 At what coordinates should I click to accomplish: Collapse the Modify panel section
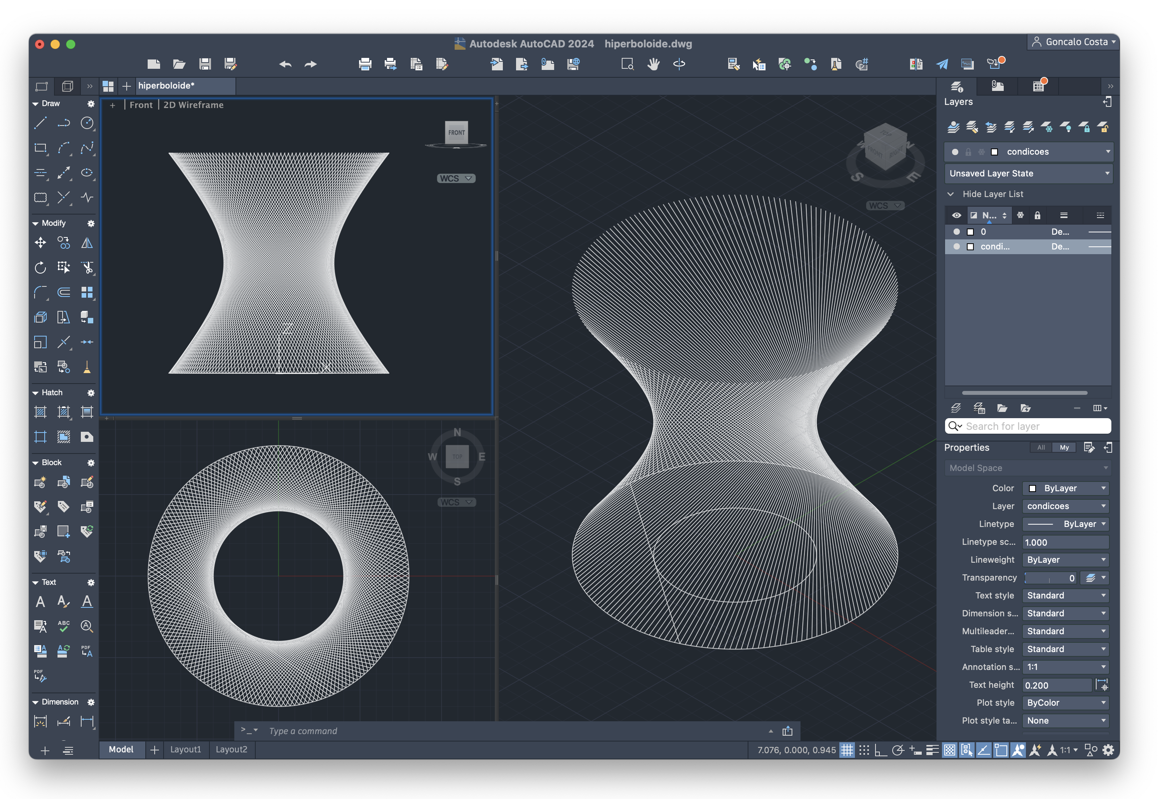pyautogui.click(x=35, y=223)
